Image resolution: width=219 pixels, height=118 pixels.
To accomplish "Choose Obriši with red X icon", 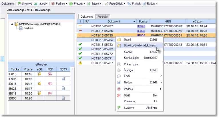I will [119, 96].
